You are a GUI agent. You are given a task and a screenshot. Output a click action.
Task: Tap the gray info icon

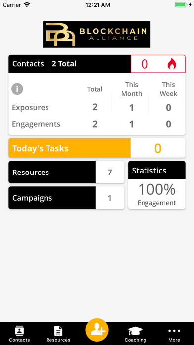17,89
